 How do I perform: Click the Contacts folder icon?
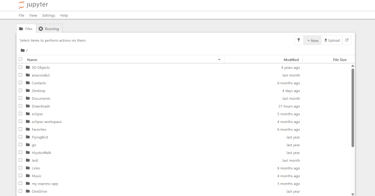pos(28,83)
